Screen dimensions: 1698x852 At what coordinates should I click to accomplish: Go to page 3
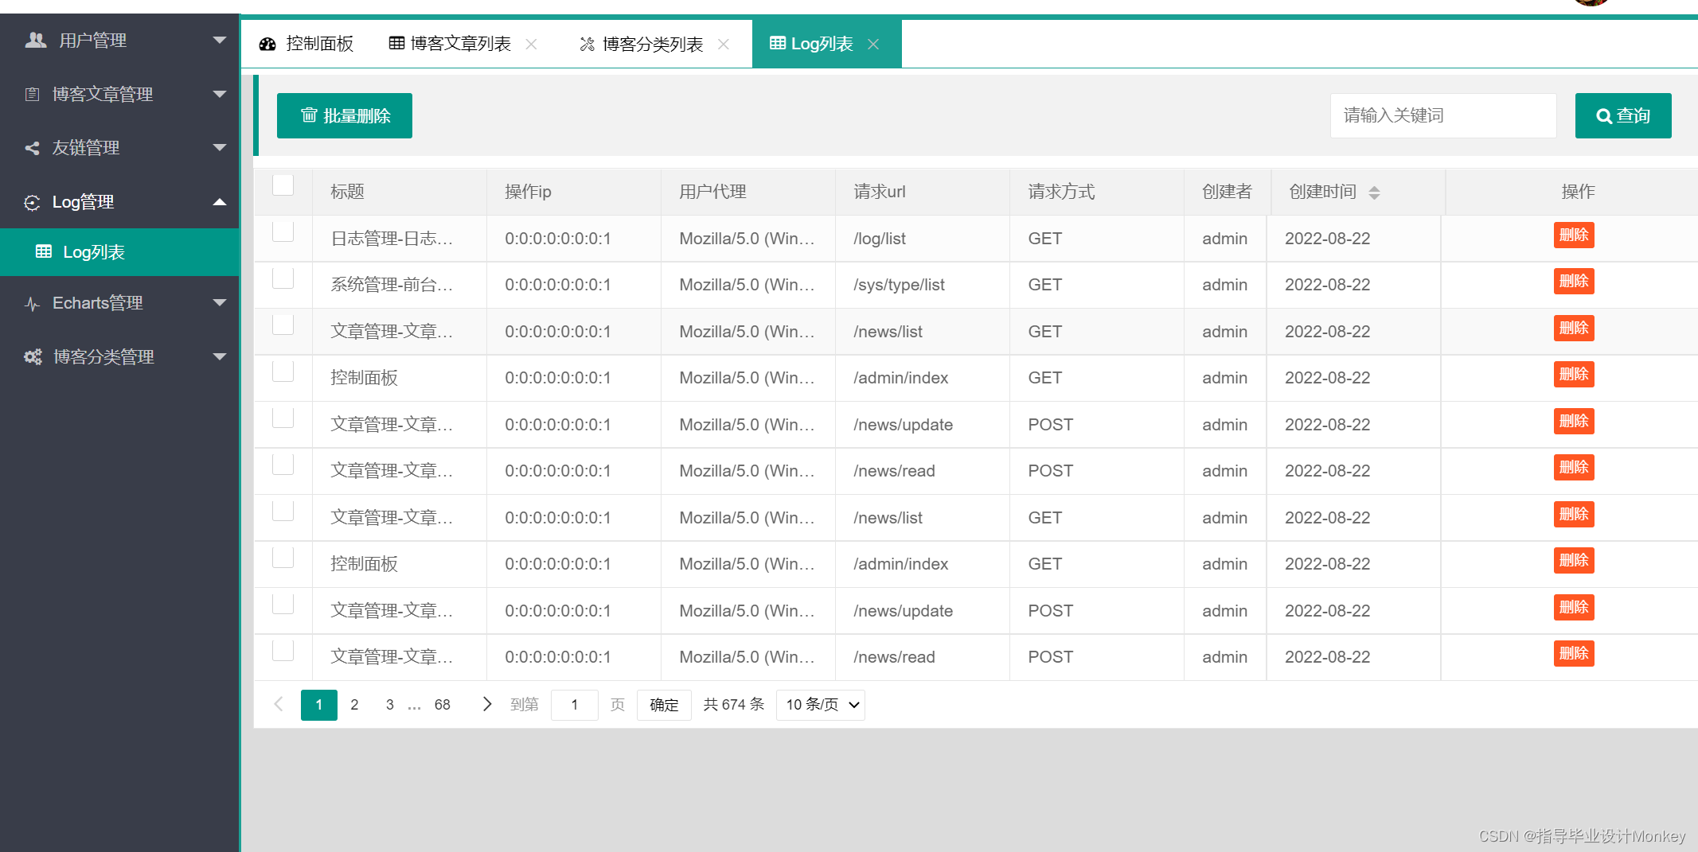(x=390, y=705)
